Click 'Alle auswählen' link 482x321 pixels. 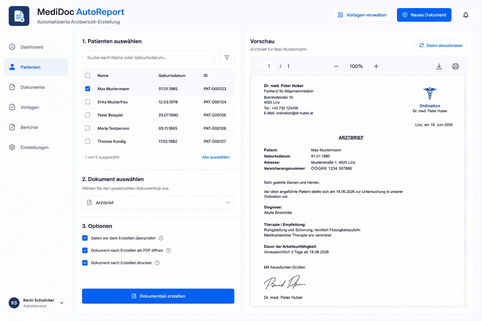216,157
